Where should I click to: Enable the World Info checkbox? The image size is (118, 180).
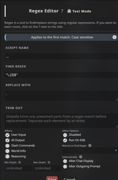[8, 151]
